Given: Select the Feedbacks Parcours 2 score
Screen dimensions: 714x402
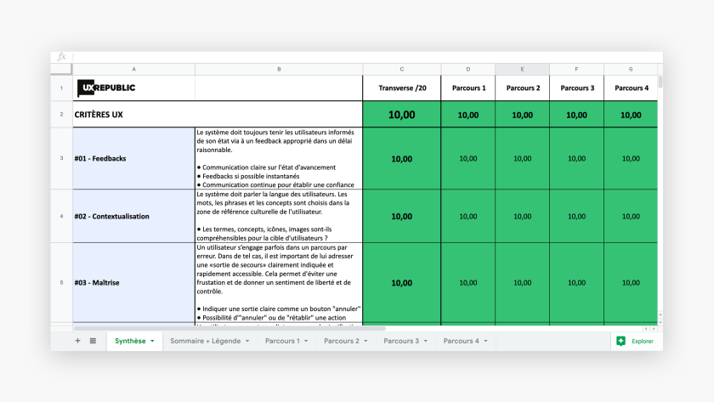Looking at the screenshot, I should point(522,158).
